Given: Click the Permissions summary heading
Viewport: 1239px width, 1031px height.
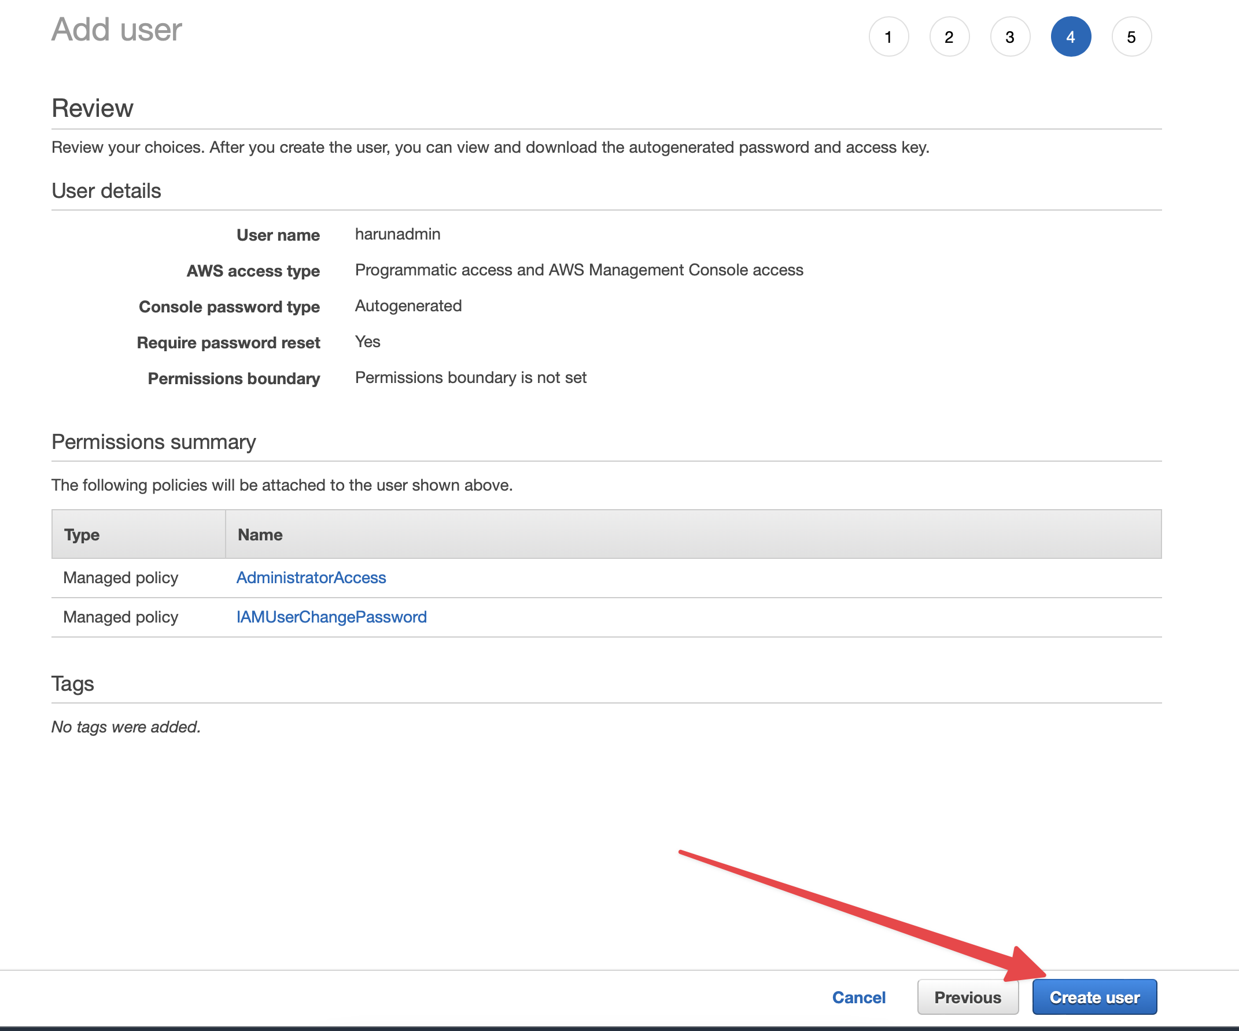Looking at the screenshot, I should (x=153, y=441).
